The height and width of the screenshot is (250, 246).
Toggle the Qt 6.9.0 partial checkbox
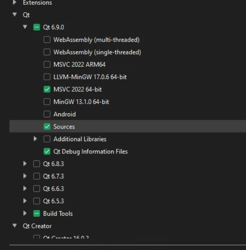(x=36, y=27)
